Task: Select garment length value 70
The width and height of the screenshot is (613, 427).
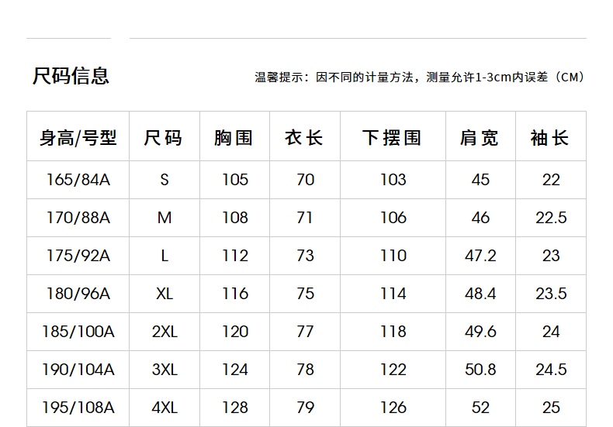Action: pos(305,180)
